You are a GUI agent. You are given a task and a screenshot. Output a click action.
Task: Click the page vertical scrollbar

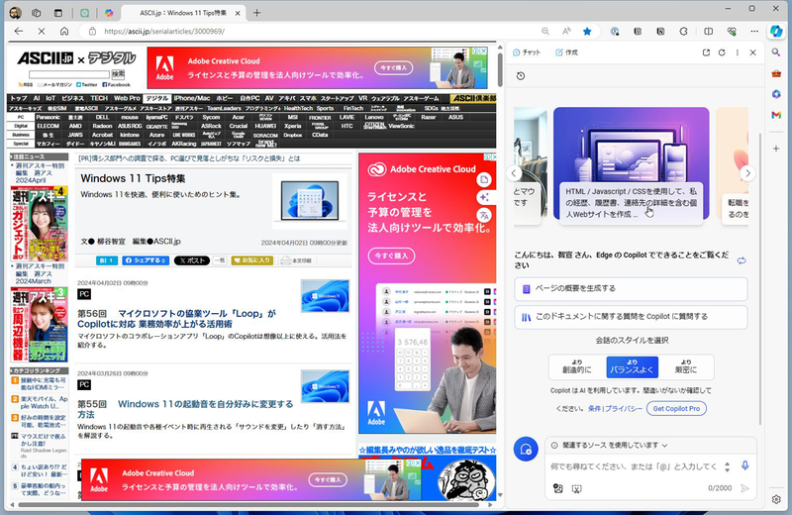(500, 70)
